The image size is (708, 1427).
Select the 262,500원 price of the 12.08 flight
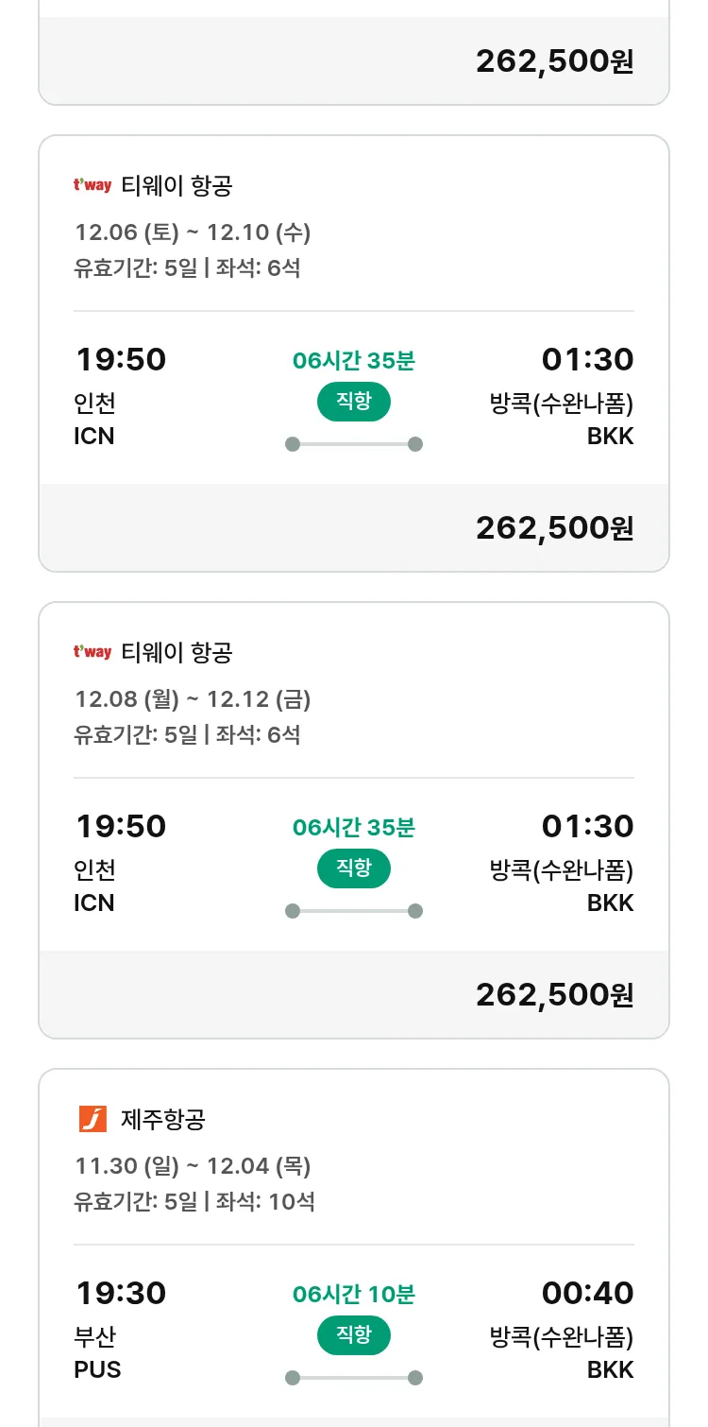pyautogui.click(x=554, y=995)
